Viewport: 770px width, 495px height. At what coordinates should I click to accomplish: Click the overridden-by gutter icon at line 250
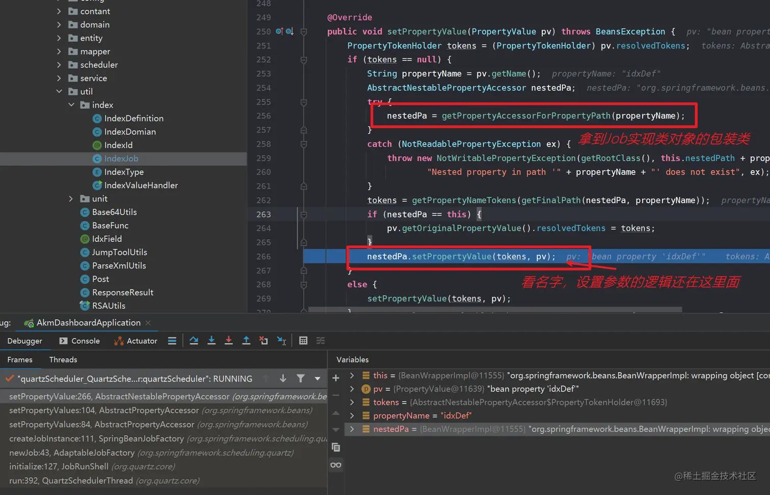[x=289, y=32]
